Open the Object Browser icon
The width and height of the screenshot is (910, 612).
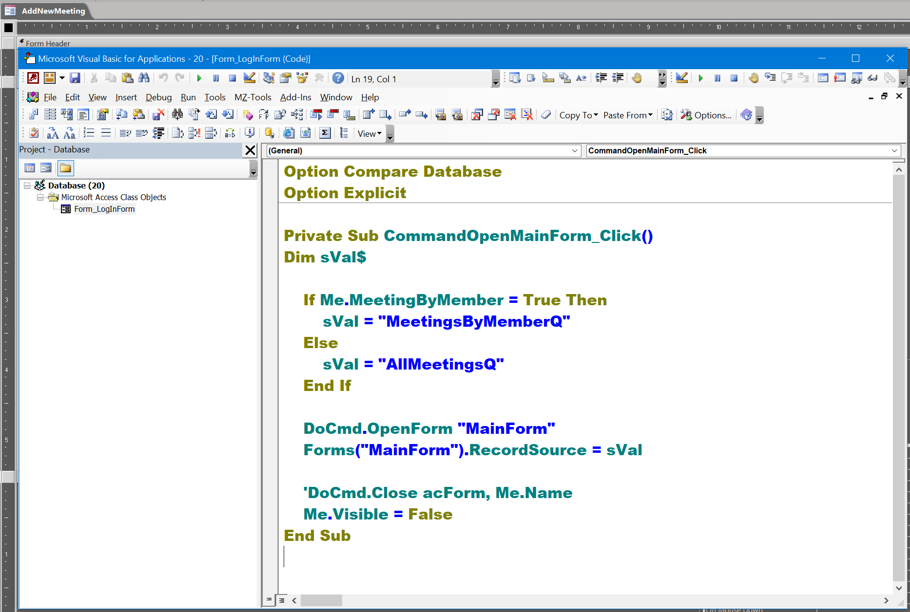(x=302, y=78)
